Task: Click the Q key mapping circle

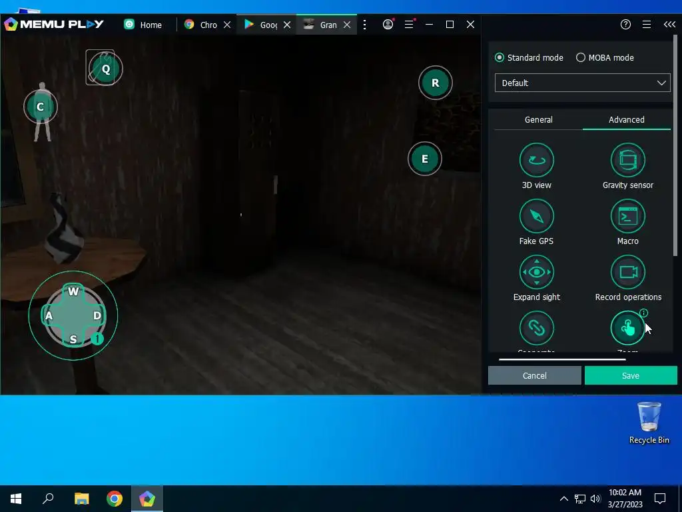Action: pyautogui.click(x=106, y=69)
